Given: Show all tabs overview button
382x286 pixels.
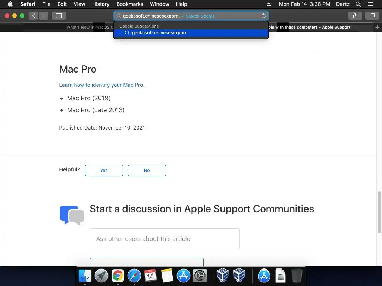Looking at the screenshot, I should tap(372, 16).
